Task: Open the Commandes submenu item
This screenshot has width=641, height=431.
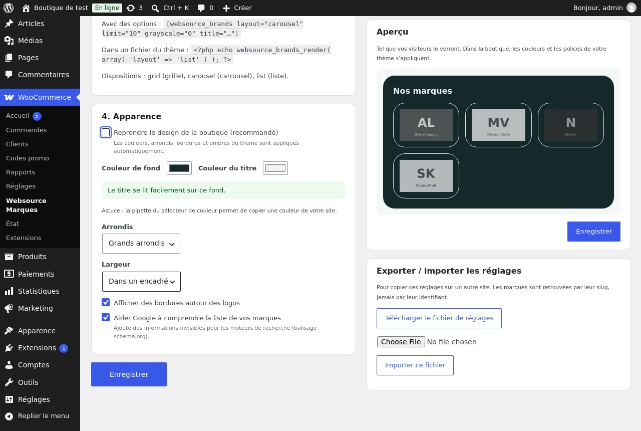Action: (x=27, y=130)
